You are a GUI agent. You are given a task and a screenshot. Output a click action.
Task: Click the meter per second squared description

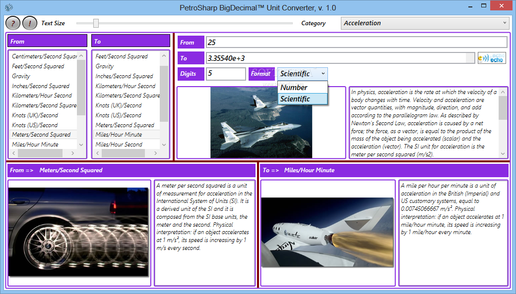coord(204,217)
